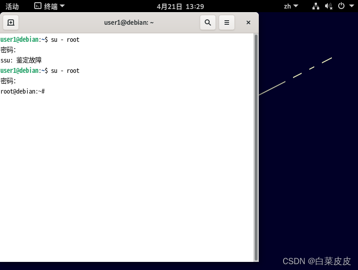The width and height of the screenshot is (358, 270).
Task: Click the title user1@debian: ~
Action: (129, 22)
